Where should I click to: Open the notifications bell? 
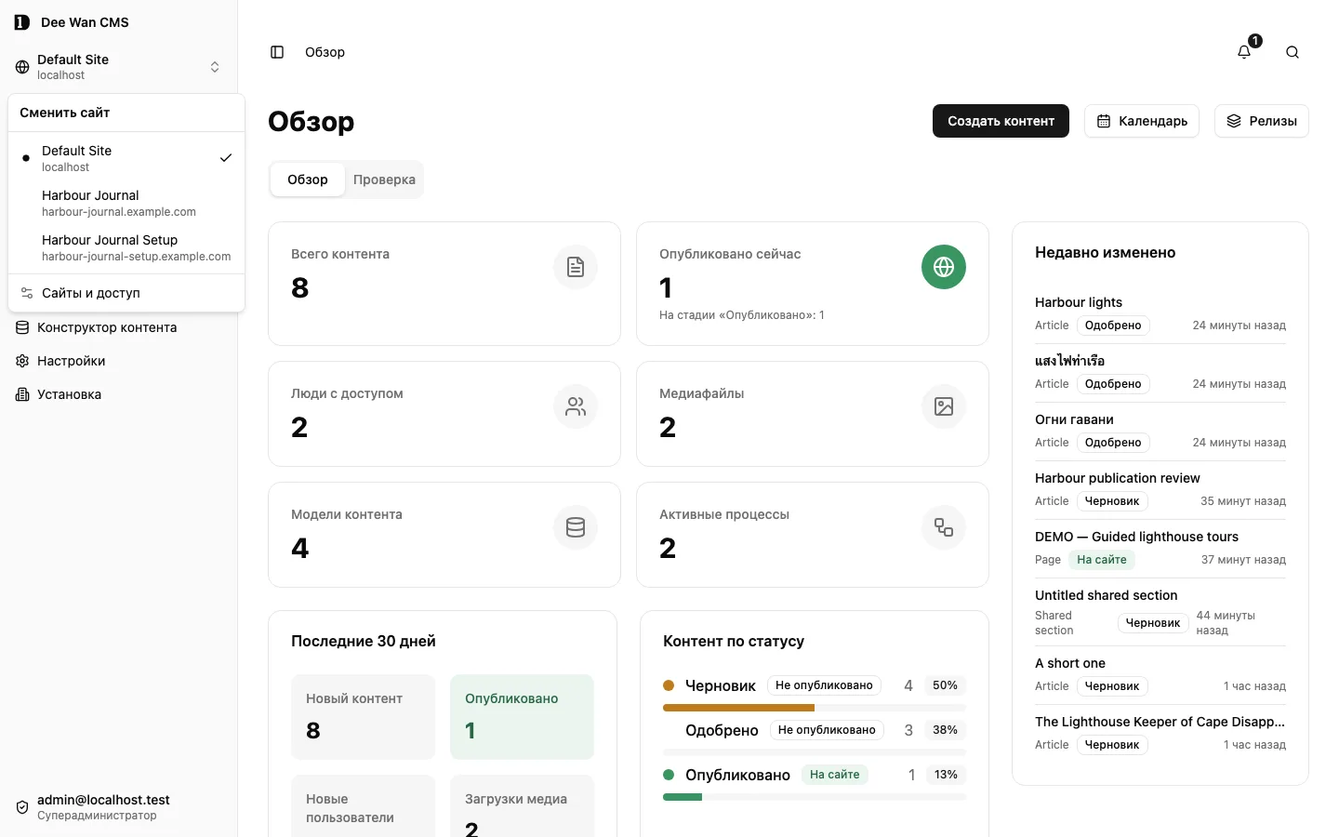(1244, 52)
